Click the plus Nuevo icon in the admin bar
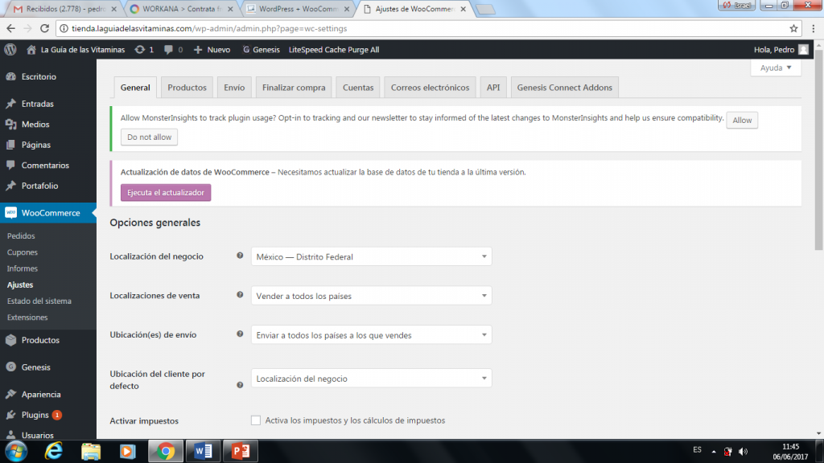This screenshot has height=463, width=824. point(198,49)
